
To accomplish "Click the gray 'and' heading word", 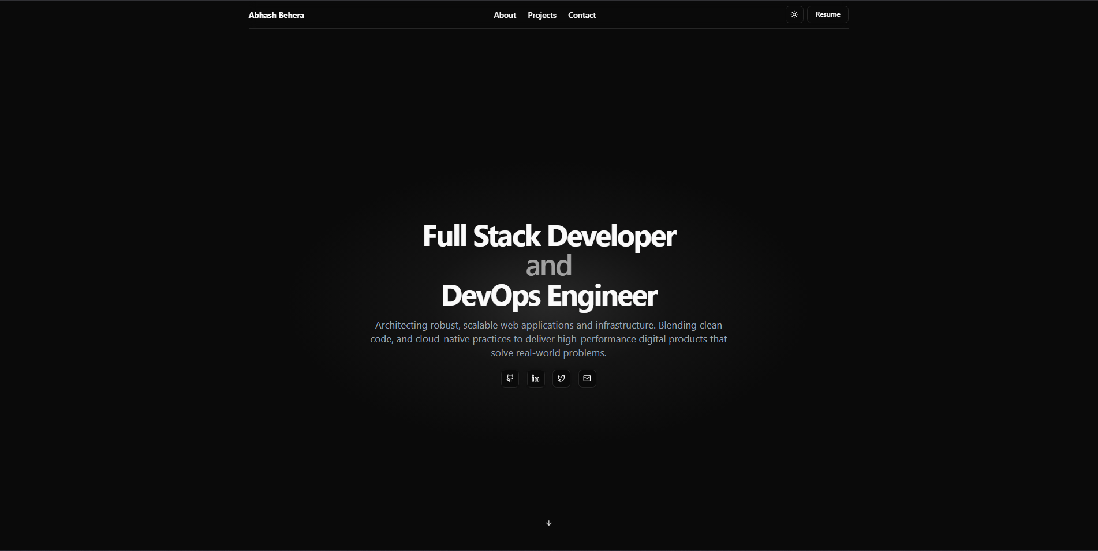I will 549,266.
